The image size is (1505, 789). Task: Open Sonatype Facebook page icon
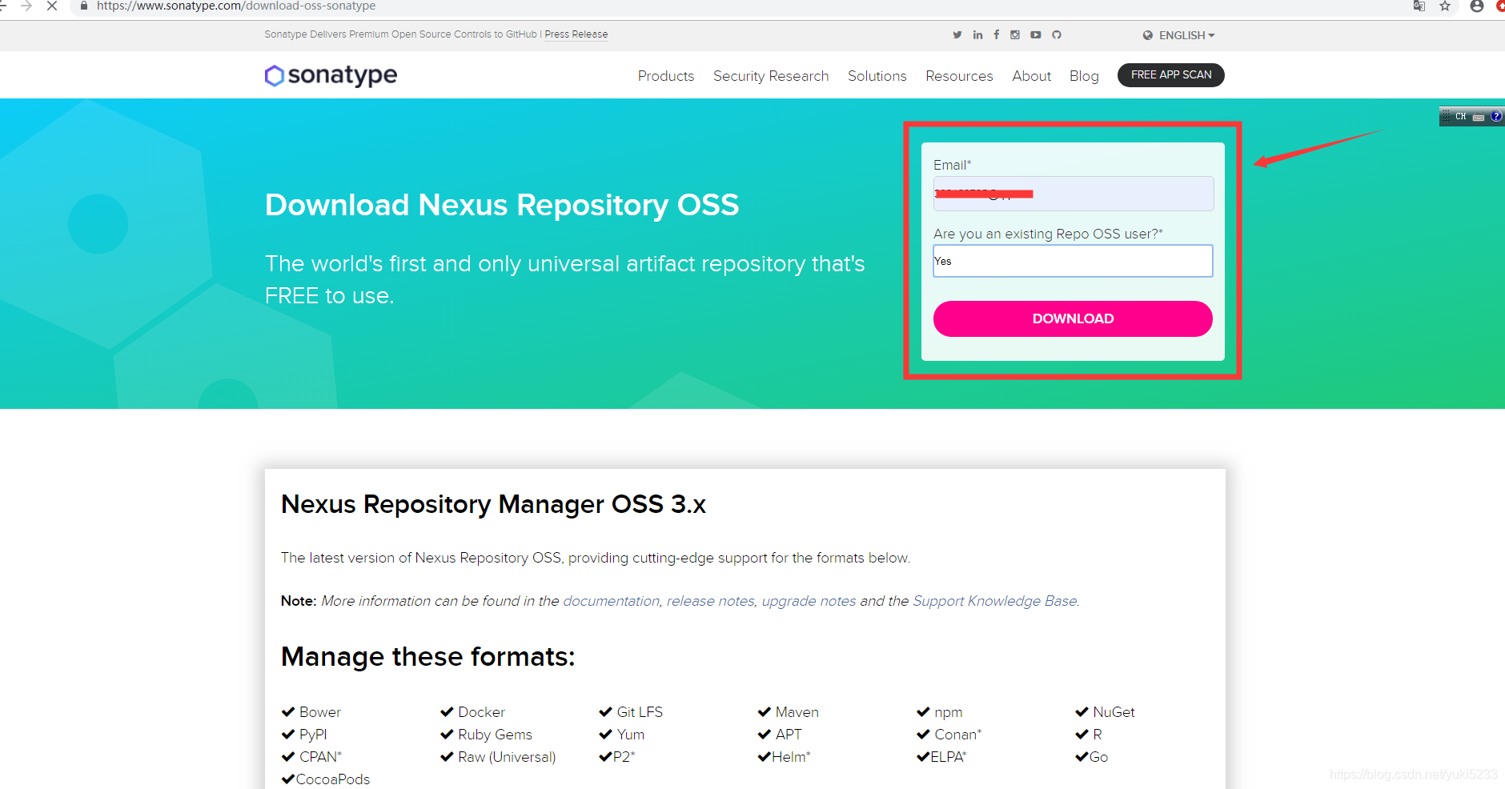pos(997,34)
